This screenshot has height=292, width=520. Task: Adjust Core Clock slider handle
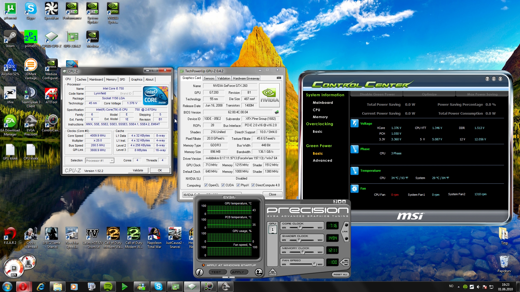[300, 228]
